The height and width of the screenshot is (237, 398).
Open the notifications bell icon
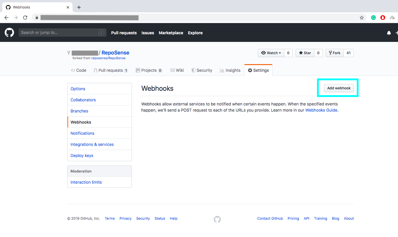click(x=389, y=33)
